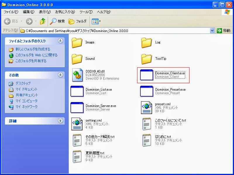The height and width of the screenshot is (175, 234).
Task: Select the Dominion_Client.exe icon
Action: coord(147,75)
